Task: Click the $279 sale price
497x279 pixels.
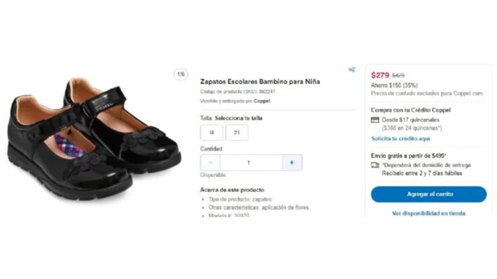Action: (380, 75)
